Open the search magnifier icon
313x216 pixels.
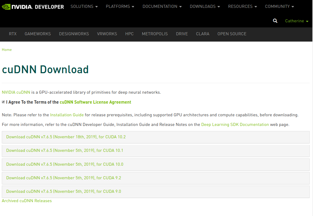pos(275,21)
